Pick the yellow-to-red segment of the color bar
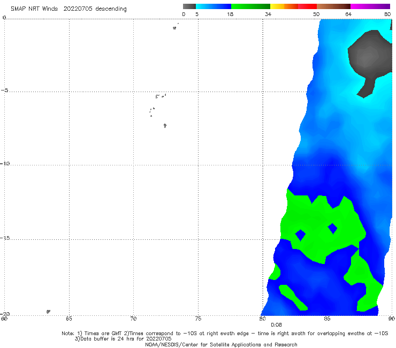 (293, 6)
